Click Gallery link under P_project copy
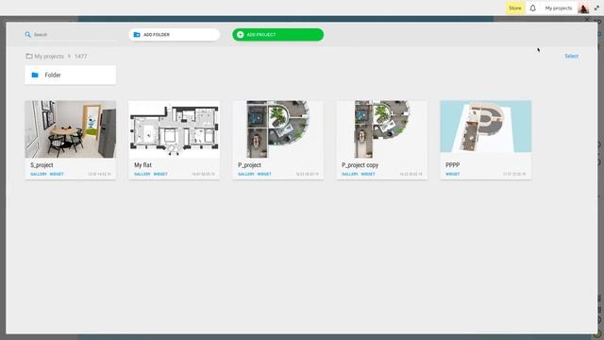The width and height of the screenshot is (604, 340). (x=350, y=174)
